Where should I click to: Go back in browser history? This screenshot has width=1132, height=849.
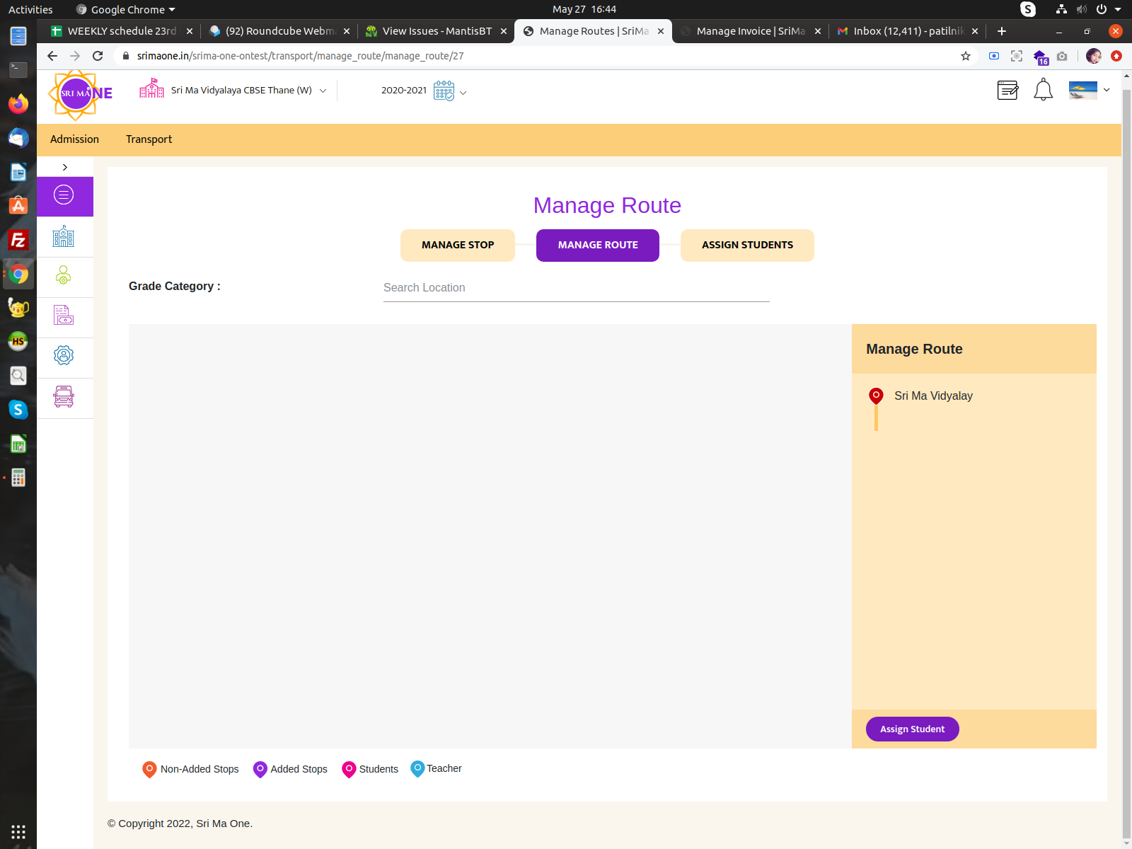tap(52, 56)
